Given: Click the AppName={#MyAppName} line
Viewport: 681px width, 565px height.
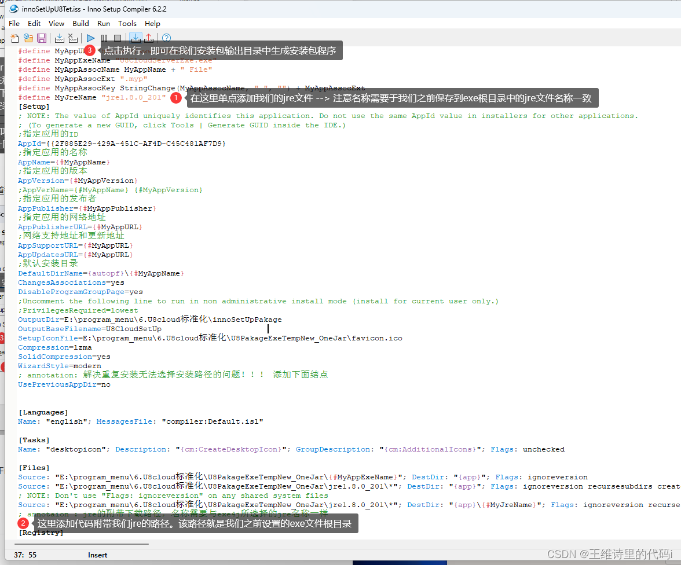Looking at the screenshot, I should 64,163.
